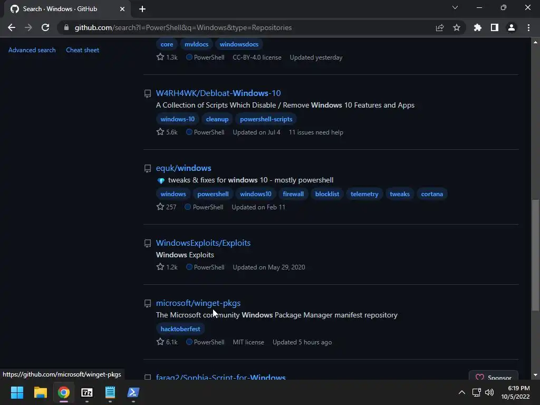Show hidden system tray icons

tap(462, 392)
